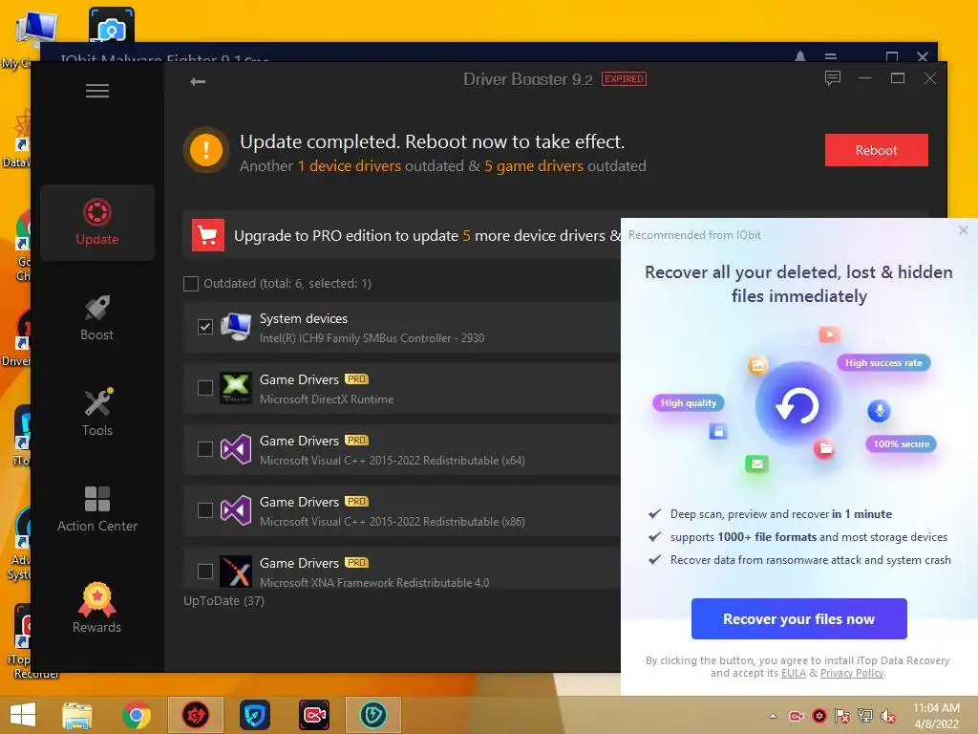Go back using the left arrow
The width and height of the screenshot is (978, 734).
tap(198, 81)
